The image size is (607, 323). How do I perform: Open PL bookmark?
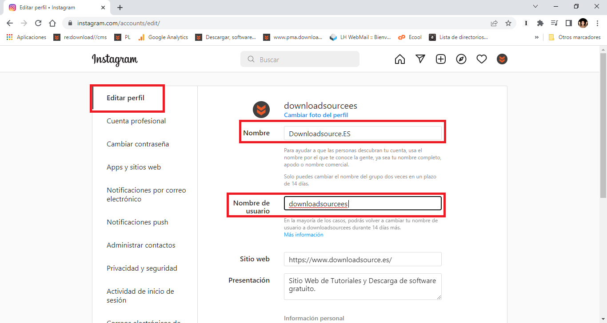coord(123,37)
